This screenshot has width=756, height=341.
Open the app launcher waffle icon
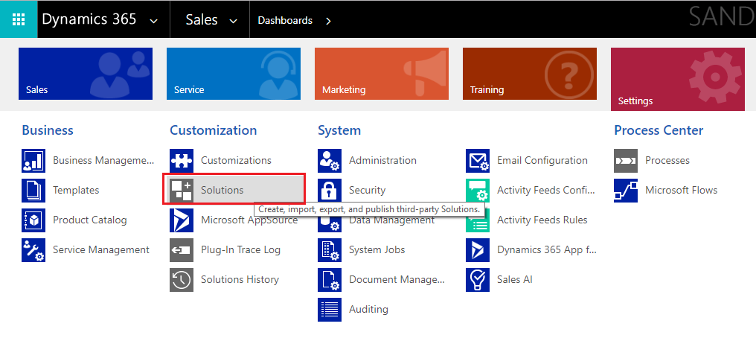click(19, 19)
